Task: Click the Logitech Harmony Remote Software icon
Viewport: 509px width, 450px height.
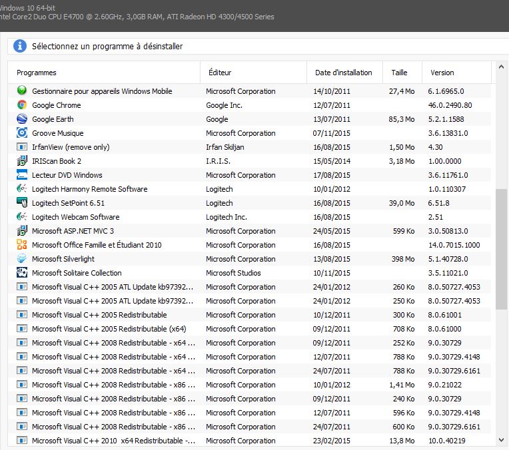Action: [22, 188]
